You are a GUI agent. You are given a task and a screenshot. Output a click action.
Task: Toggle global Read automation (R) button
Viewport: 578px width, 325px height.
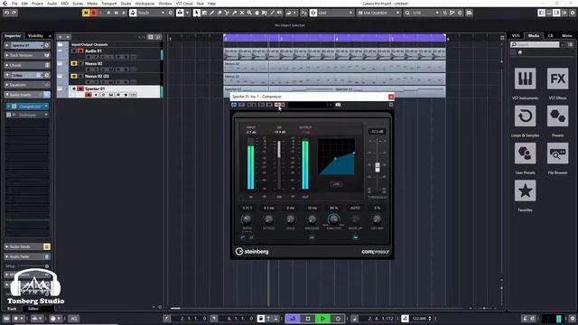(x=108, y=13)
